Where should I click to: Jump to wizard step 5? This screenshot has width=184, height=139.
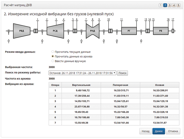(x=178, y=5)
